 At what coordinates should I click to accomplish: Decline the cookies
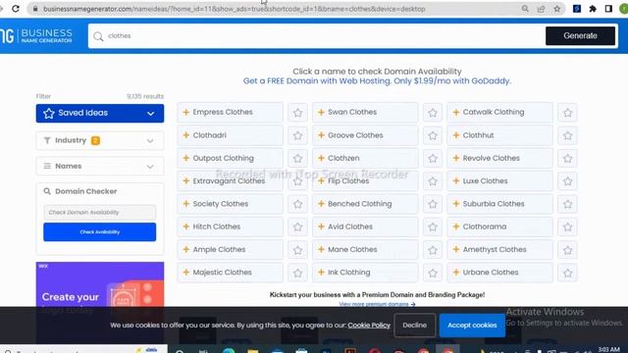pyautogui.click(x=414, y=325)
